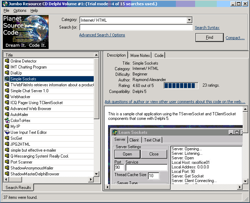The image size is (250, 203).
Task: Click the ShadowAnonymousMailer entry icon
Action: coord(7,168)
